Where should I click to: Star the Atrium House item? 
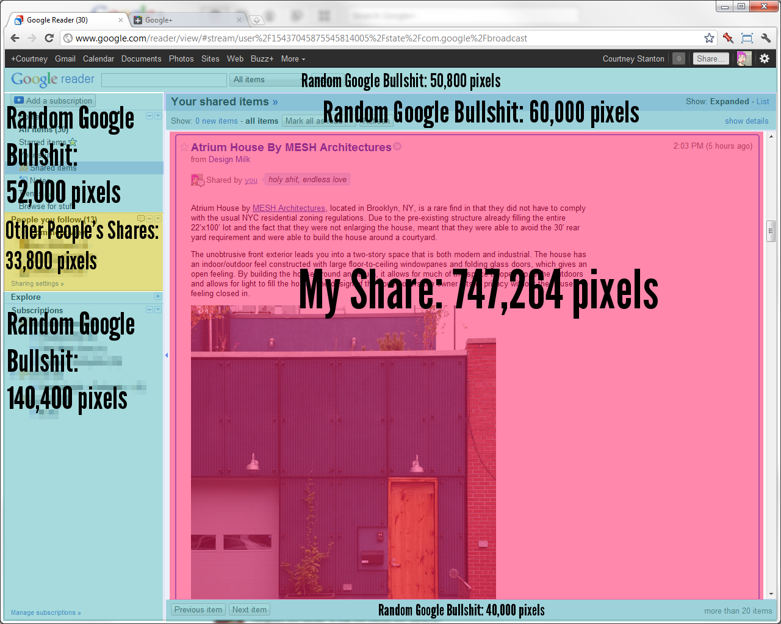pyautogui.click(x=184, y=147)
